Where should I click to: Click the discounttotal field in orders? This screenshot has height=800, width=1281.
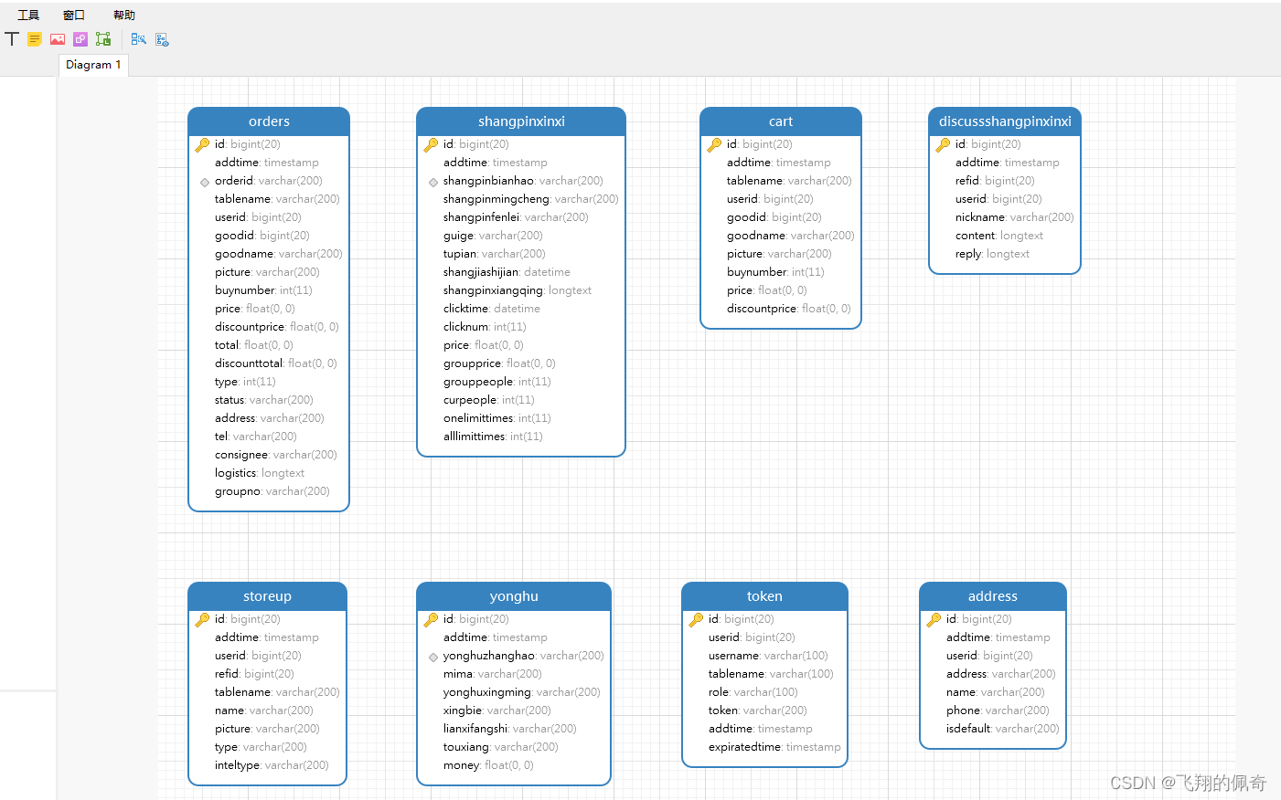coord(276,363)
